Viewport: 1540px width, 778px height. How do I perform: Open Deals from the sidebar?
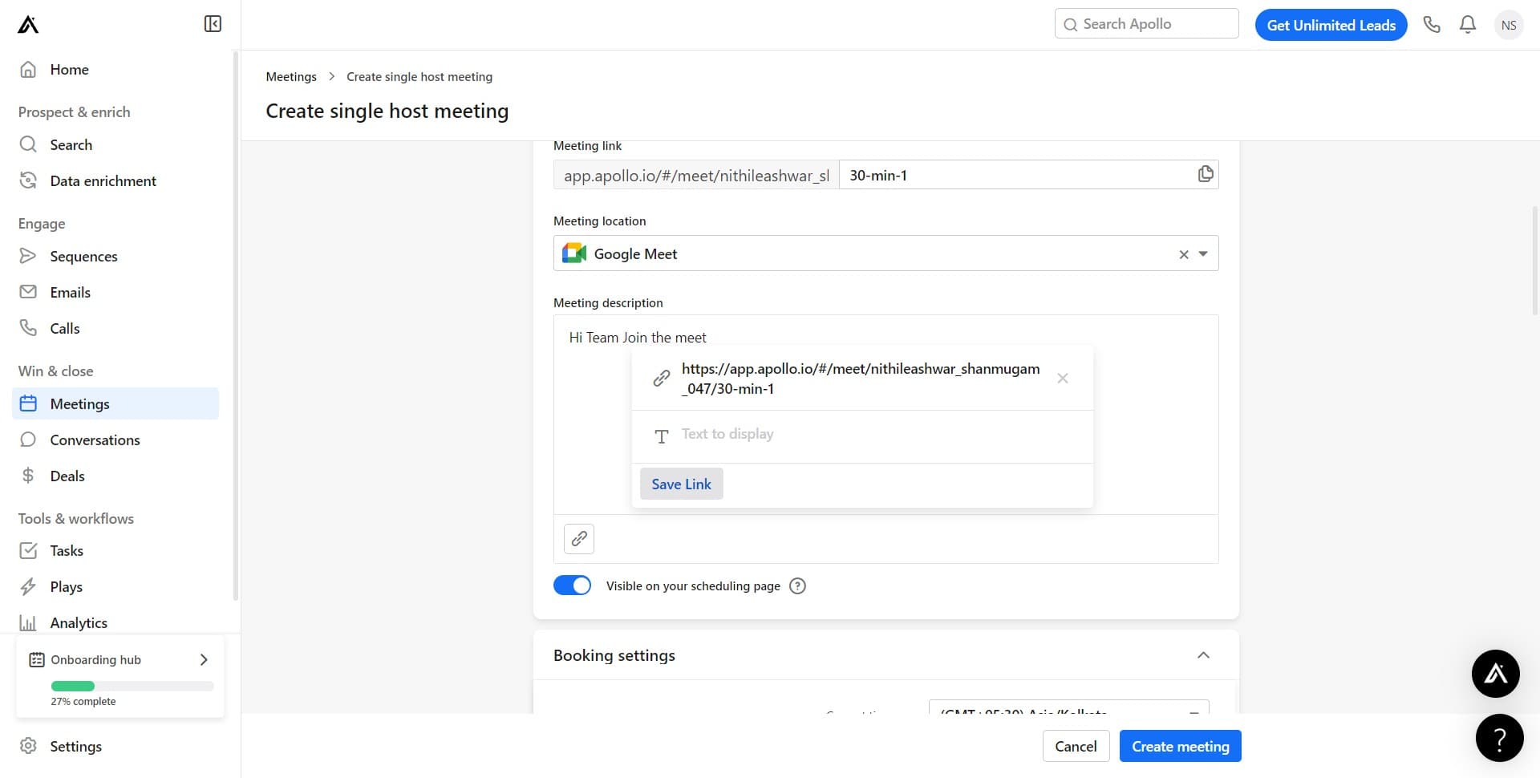point(67,476)
